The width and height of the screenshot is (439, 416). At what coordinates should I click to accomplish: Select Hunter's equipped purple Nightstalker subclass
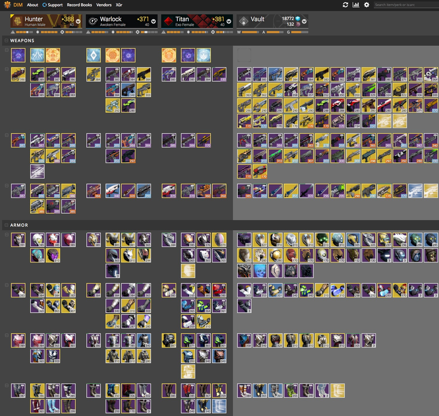18,55
